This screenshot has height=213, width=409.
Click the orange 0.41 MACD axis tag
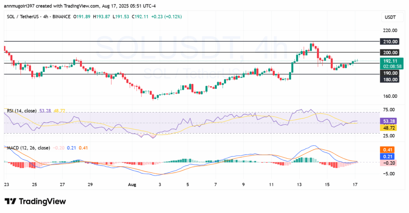(387, 150)
